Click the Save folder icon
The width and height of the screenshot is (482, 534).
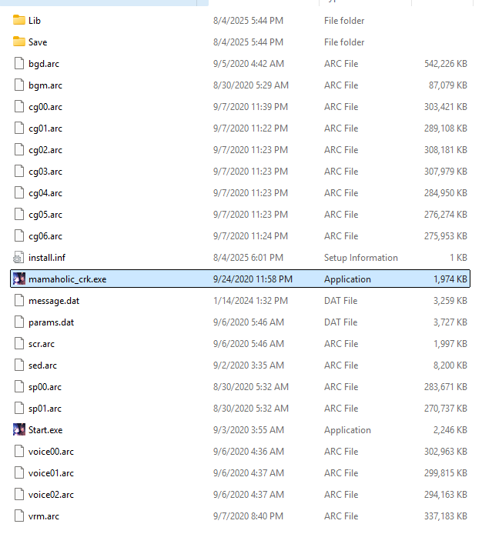(19, 42)
